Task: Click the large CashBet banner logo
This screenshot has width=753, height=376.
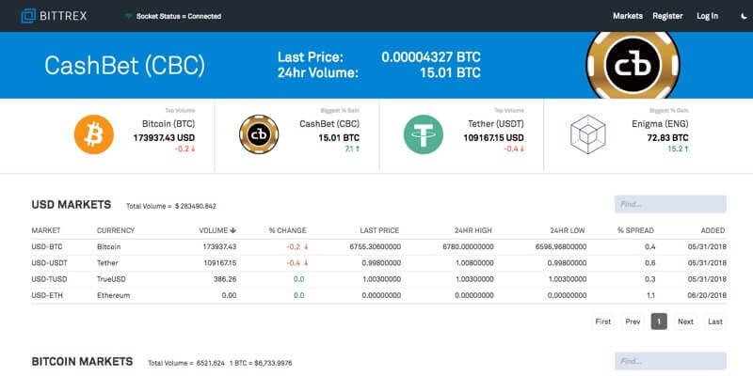Action: [x=633, y=65]
